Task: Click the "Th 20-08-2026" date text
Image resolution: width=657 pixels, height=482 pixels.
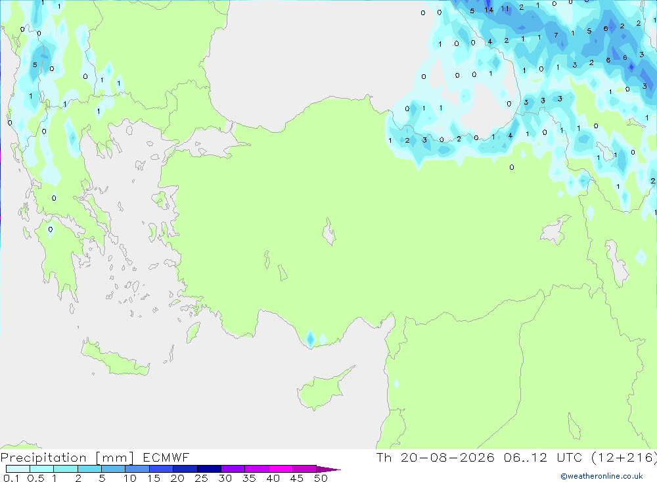Action: [436, 457]
